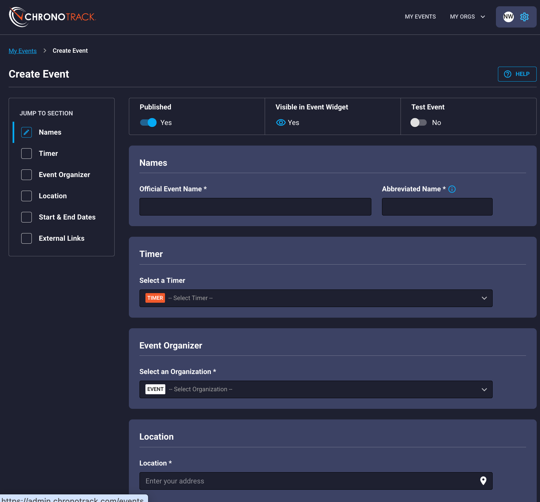This screenshot has height=502, width=540.
Task: Click the ChronoTrack logo
Action: 52,17
